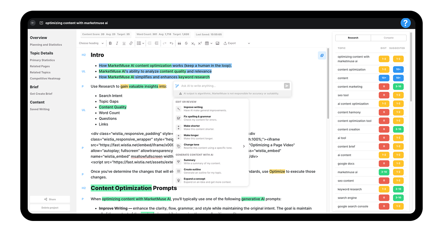Click the 'seo tool' topic row

click(371, 95)
